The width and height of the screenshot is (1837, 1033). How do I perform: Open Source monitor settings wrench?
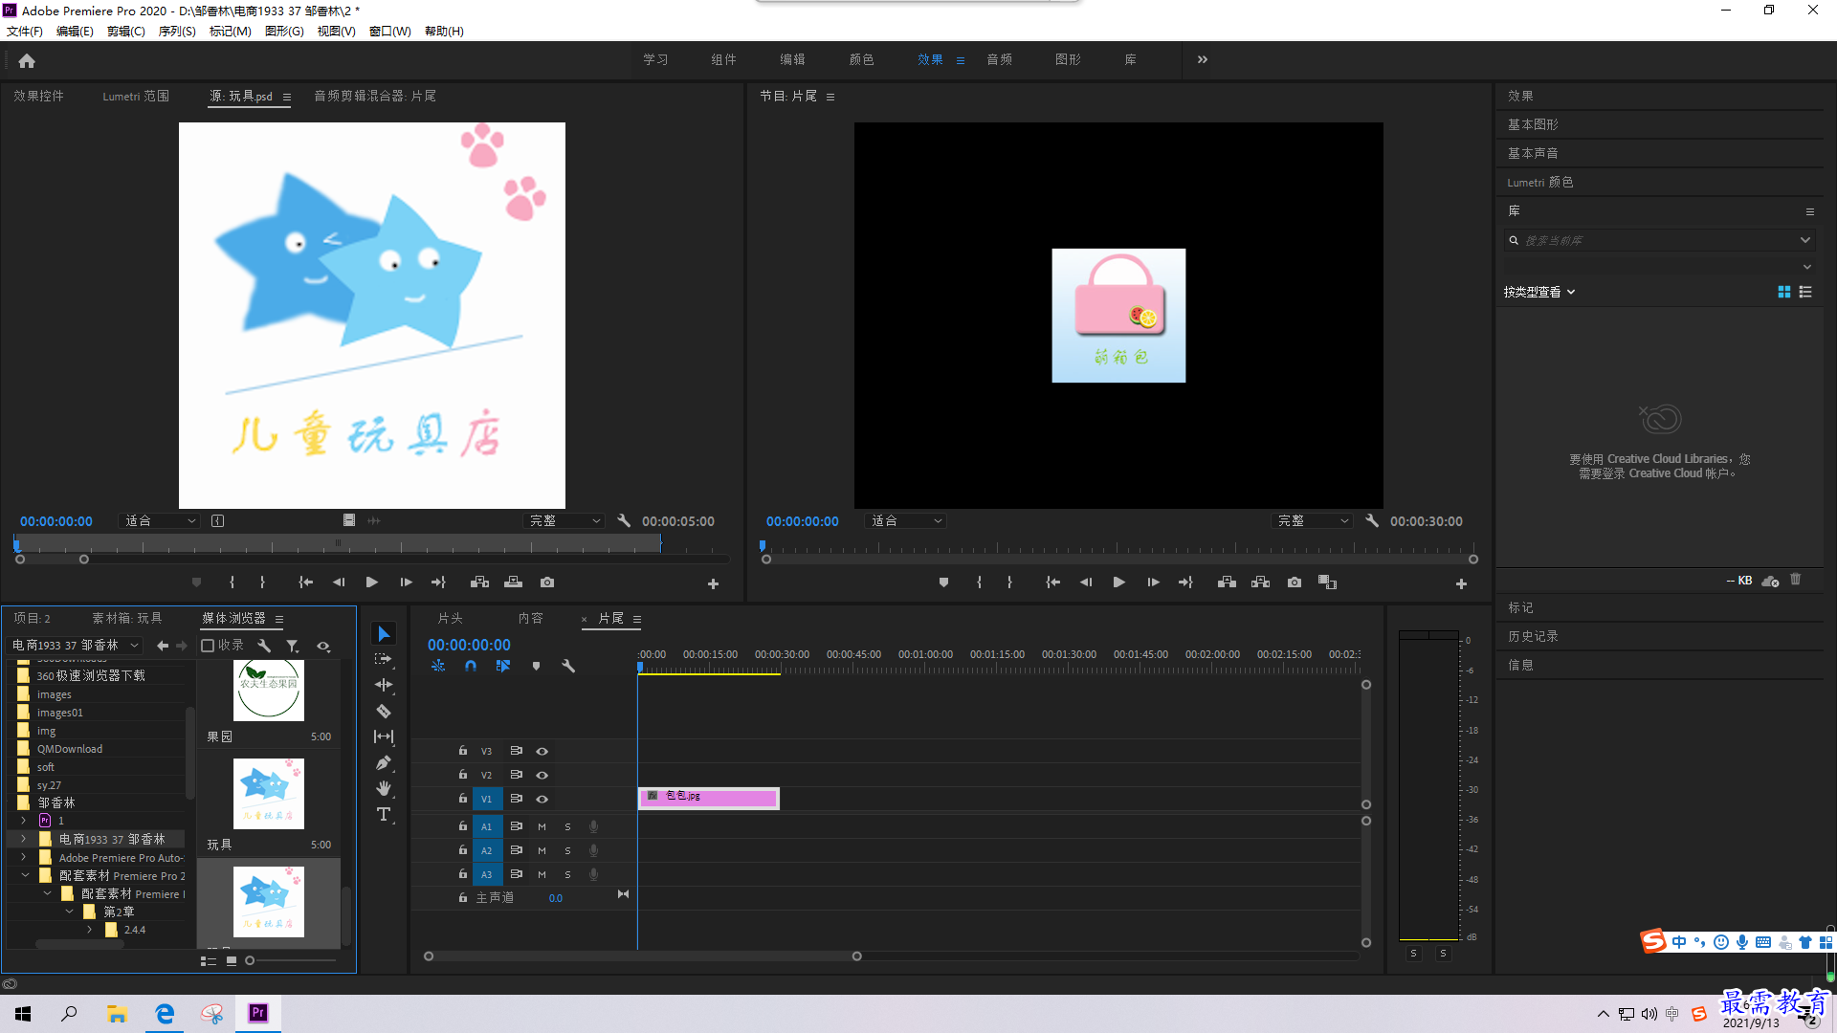624,520
